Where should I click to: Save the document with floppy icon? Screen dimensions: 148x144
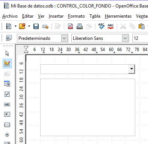tap(36, 26)
